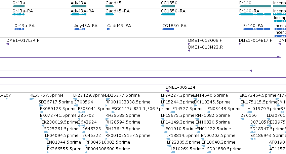Click the Or43a gene glyph
The height and width of the screenshot is (154, 286).
coord(18,6)
